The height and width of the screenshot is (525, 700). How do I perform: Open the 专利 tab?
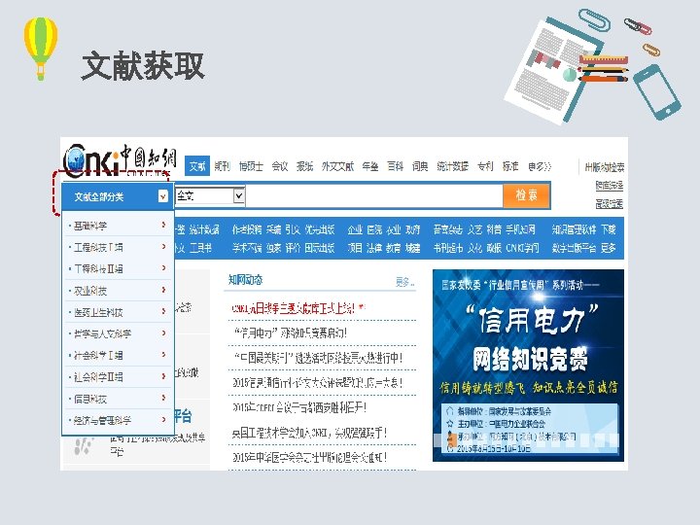click(485, 166)
